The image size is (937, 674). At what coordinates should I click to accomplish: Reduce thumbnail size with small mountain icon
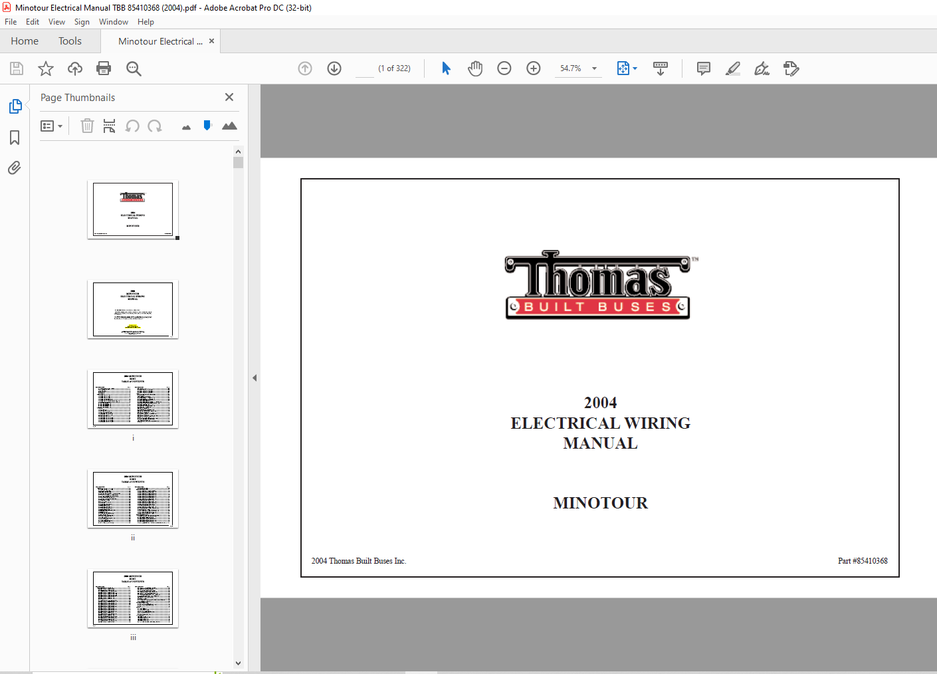click(x=186, y=127)
